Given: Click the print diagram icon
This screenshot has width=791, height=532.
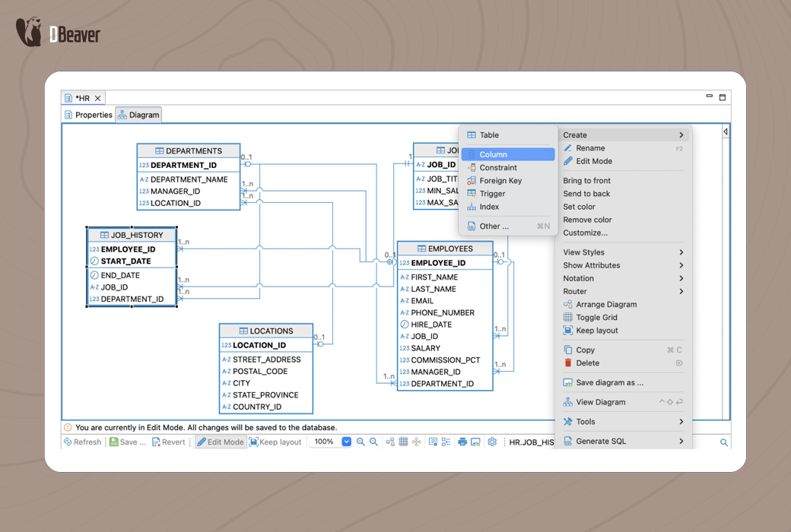Looking at the screenshot, I should coord(462,442).
